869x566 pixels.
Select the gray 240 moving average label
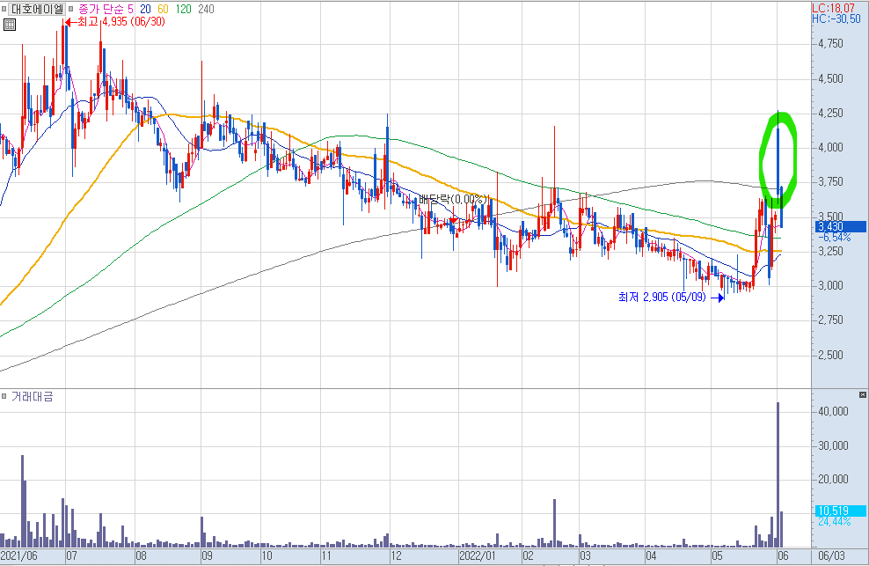tap(206, 9)
